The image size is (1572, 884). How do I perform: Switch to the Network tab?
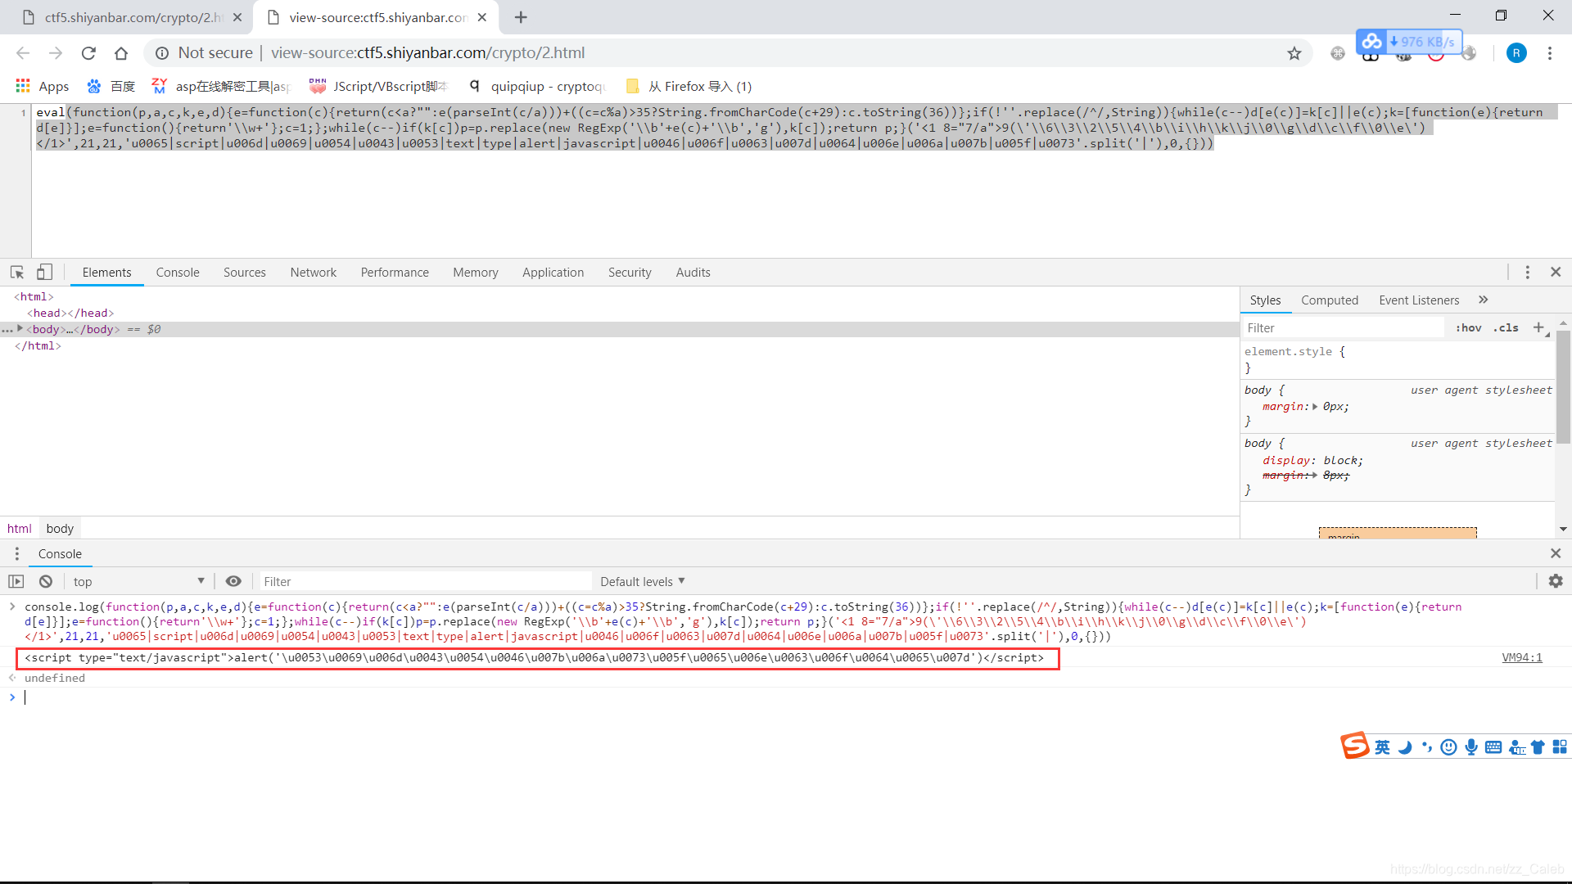(313, 273)
